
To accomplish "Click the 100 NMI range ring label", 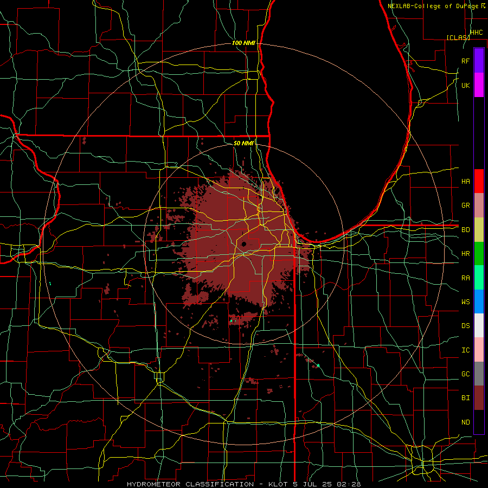I will 243,43.
